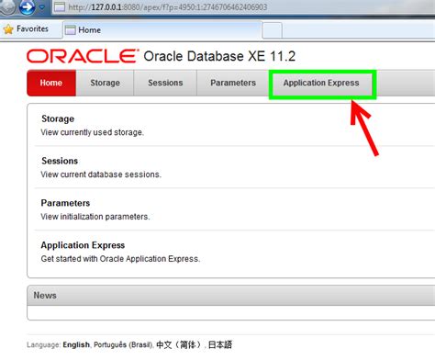
Task: Open the Application Express tab
Action: pos(321,83)
